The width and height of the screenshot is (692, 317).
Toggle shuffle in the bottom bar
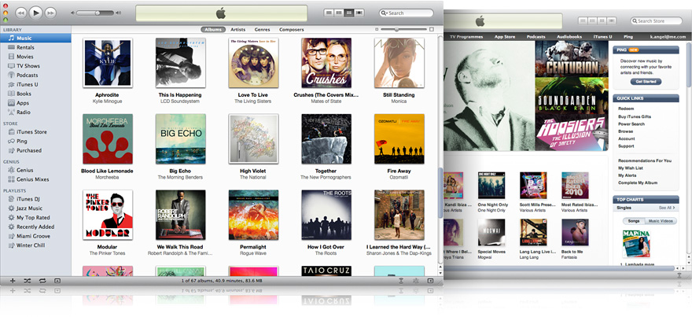(x=28, y=280)
